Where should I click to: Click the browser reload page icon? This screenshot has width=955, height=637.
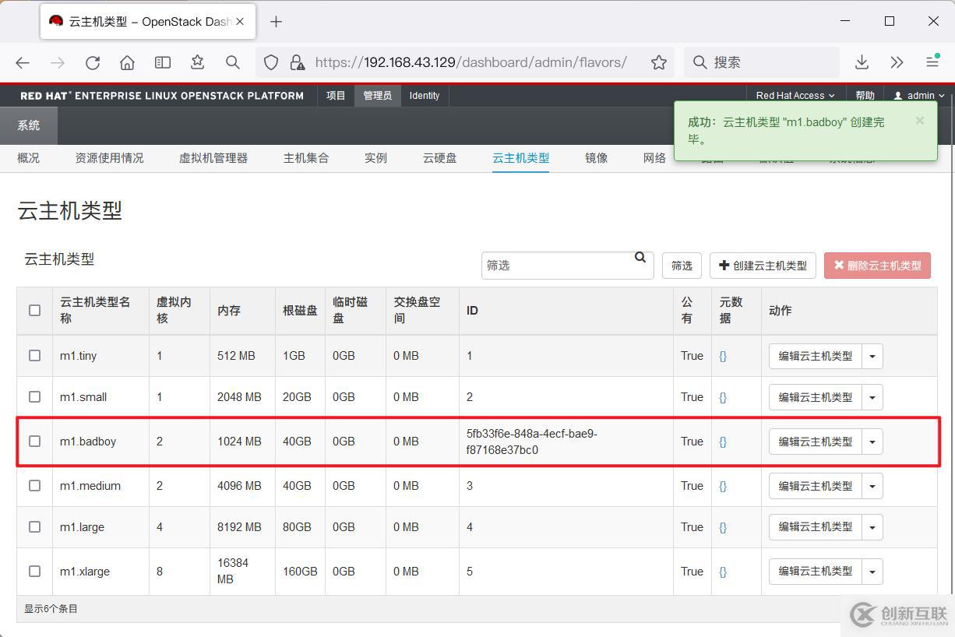(93, 62)
